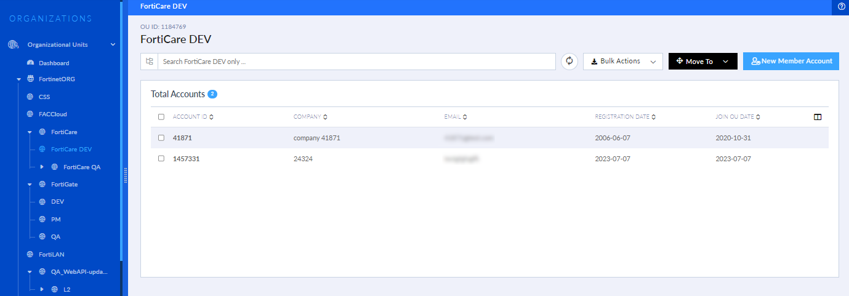849x296 pixels.
Task: Click the Dashboard gauge icon
Action: click(x=31, y=63)
